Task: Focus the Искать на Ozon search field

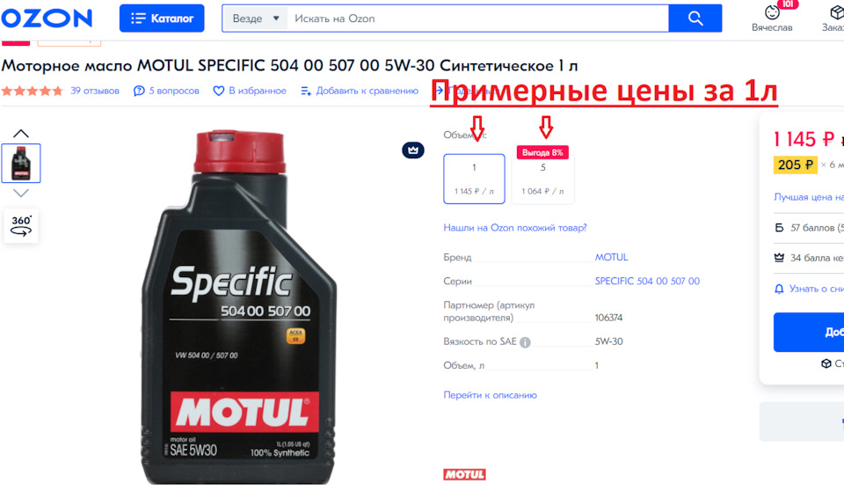Action: (x=478, y=18)
